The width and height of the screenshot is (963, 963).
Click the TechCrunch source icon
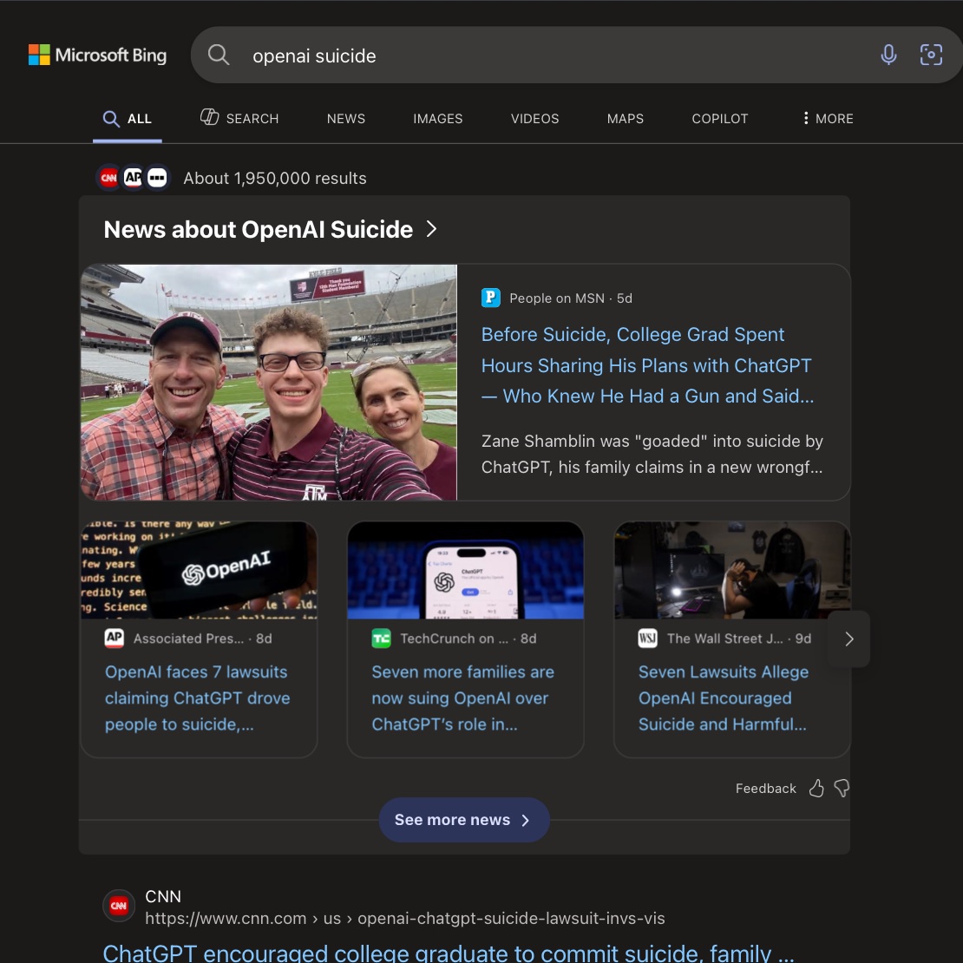pyautogui.click(x=381, y=639)
